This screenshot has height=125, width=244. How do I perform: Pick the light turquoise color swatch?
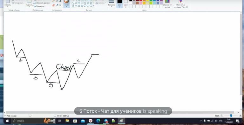click(x=154, y=3)
